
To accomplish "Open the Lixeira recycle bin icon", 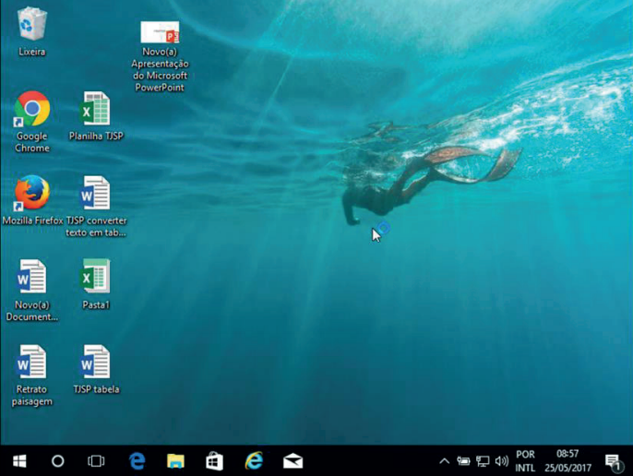I will pyautogui.click(x=31, y=24).
